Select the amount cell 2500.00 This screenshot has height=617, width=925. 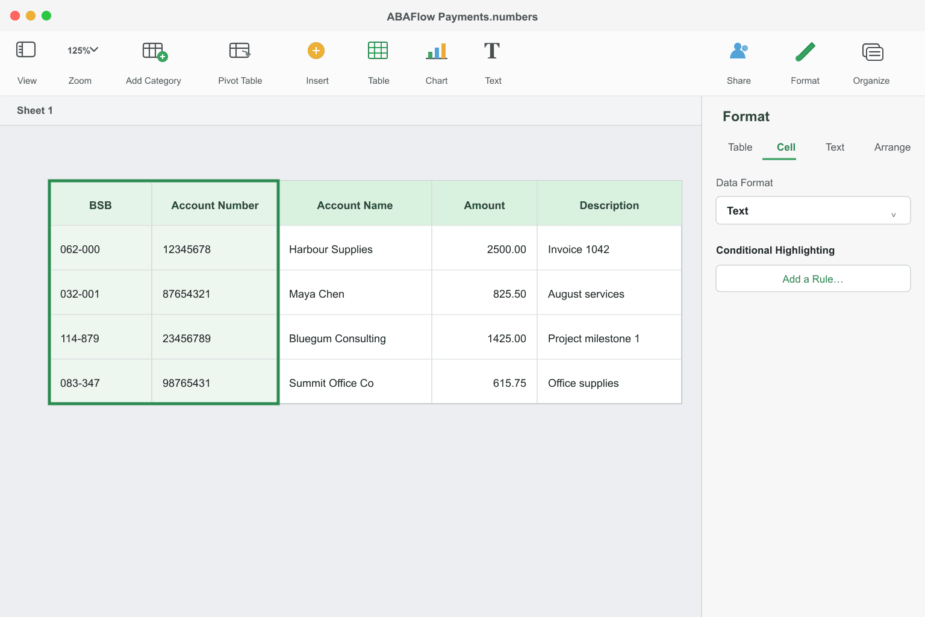click(484, 249)
